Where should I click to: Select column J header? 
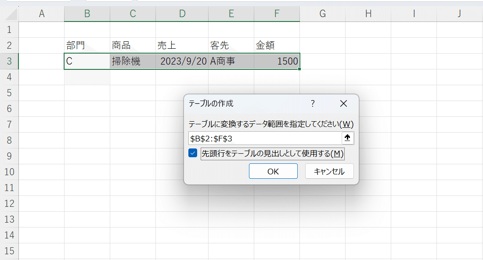pos(459,14)
